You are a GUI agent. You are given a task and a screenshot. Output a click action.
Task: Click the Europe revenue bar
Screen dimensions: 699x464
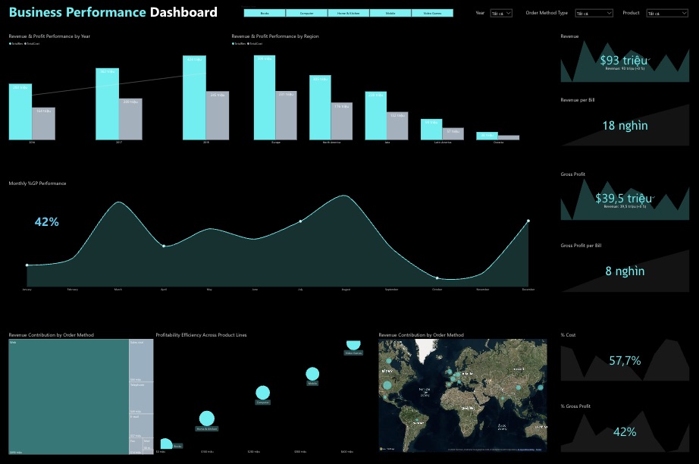[x=265, y=97]
